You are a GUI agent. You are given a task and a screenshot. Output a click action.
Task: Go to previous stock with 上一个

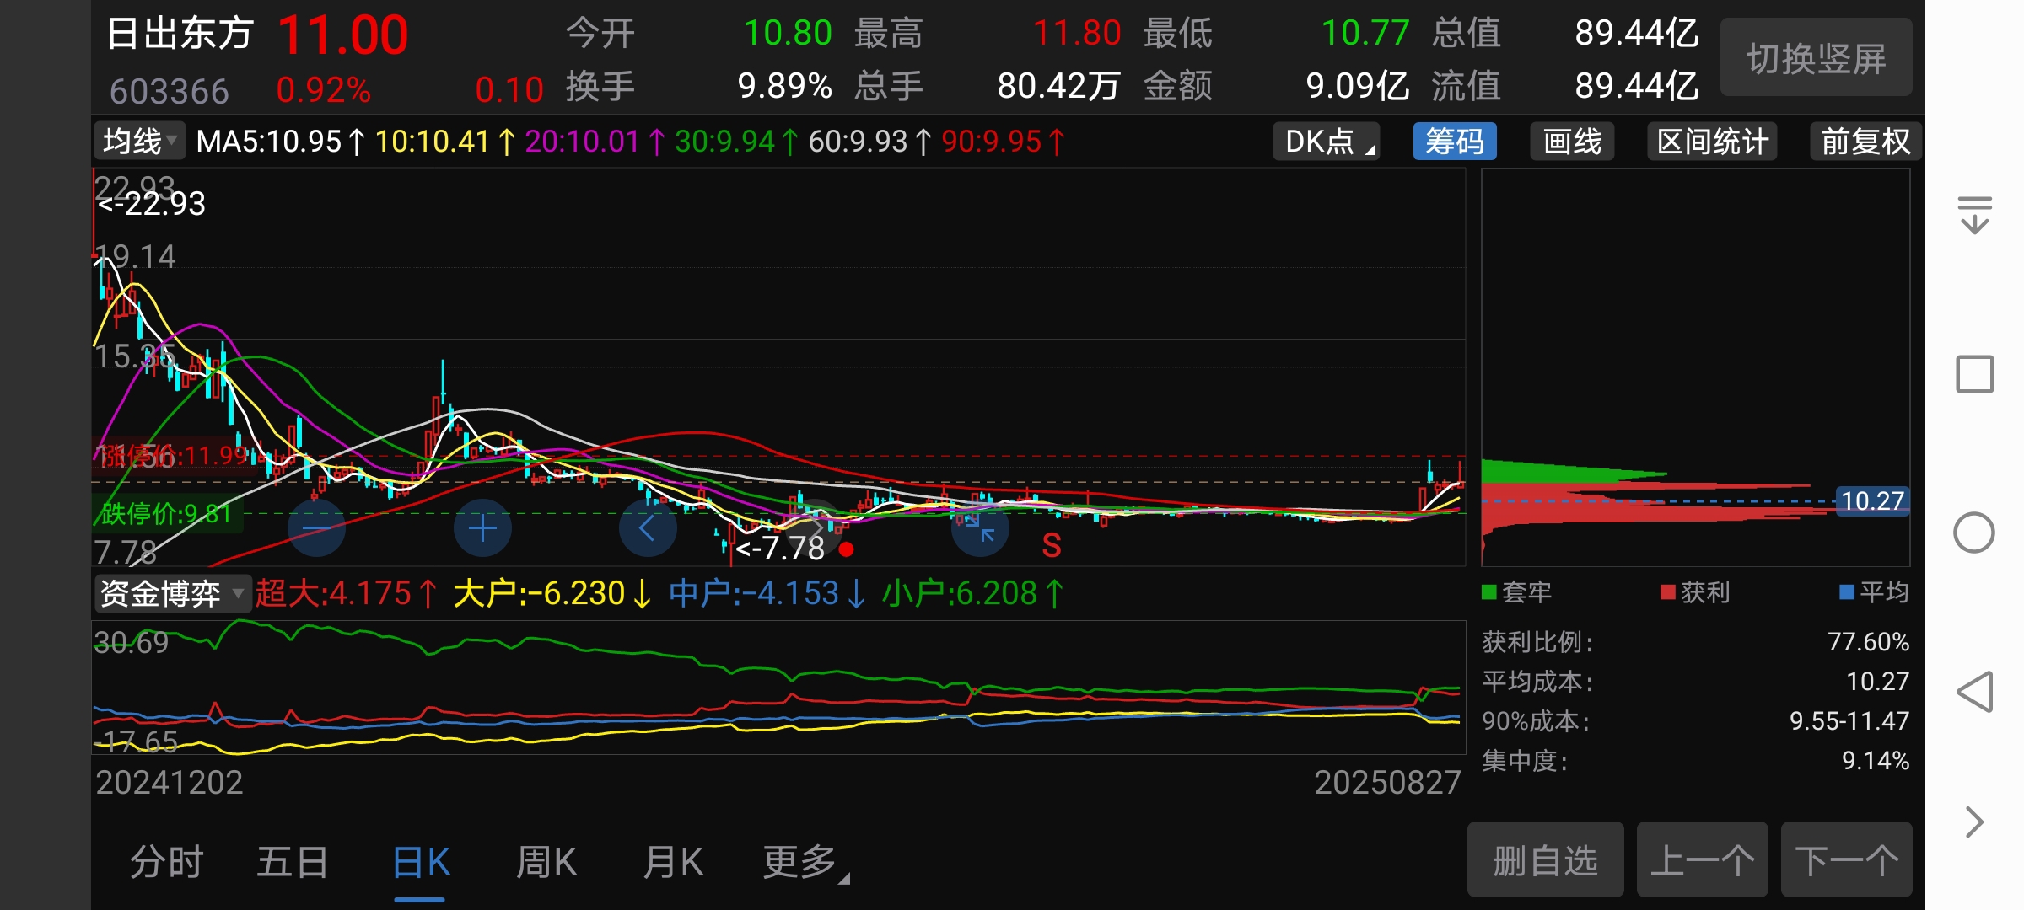pos(1702,860)
